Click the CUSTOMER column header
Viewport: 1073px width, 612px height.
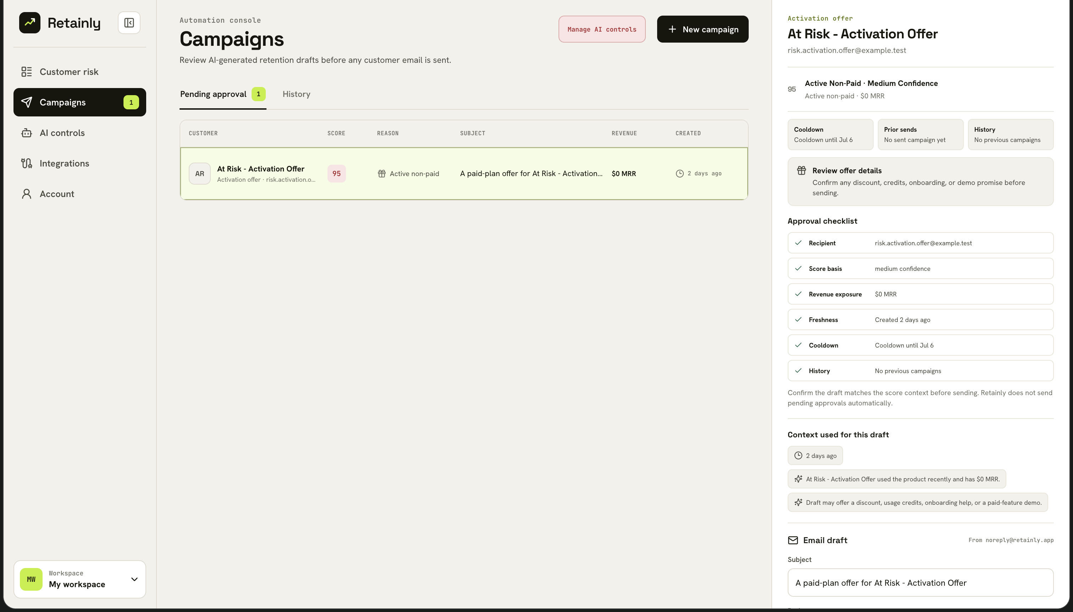[x=203, y=133]
